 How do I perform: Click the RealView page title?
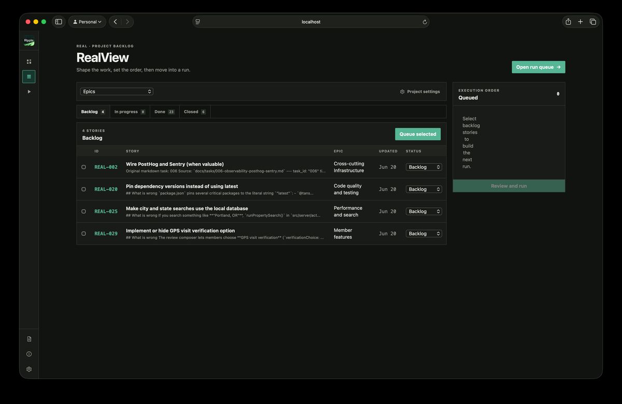[x=103, y=57]
